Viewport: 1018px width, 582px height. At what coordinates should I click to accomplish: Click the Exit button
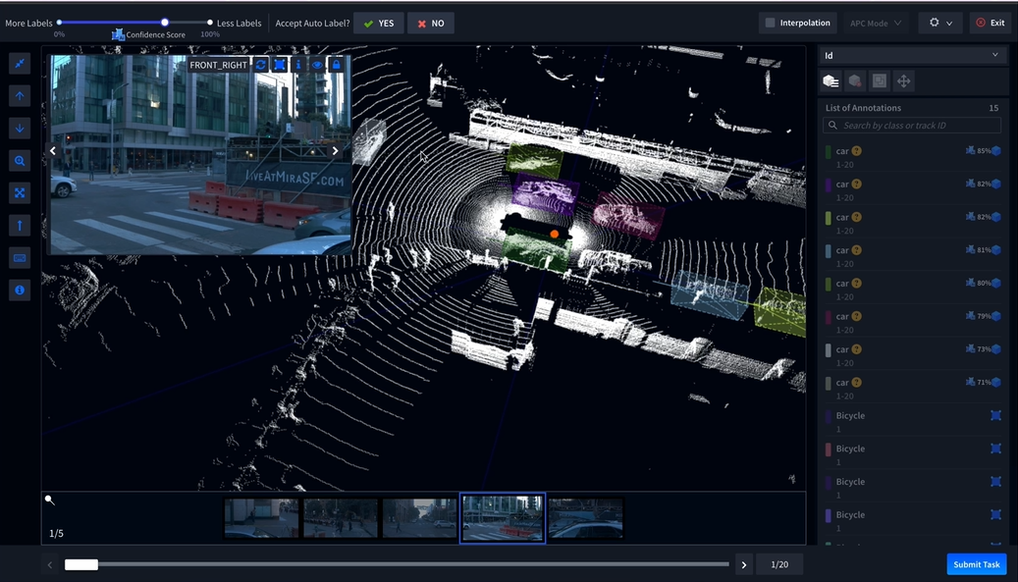[x=991, y=23]
